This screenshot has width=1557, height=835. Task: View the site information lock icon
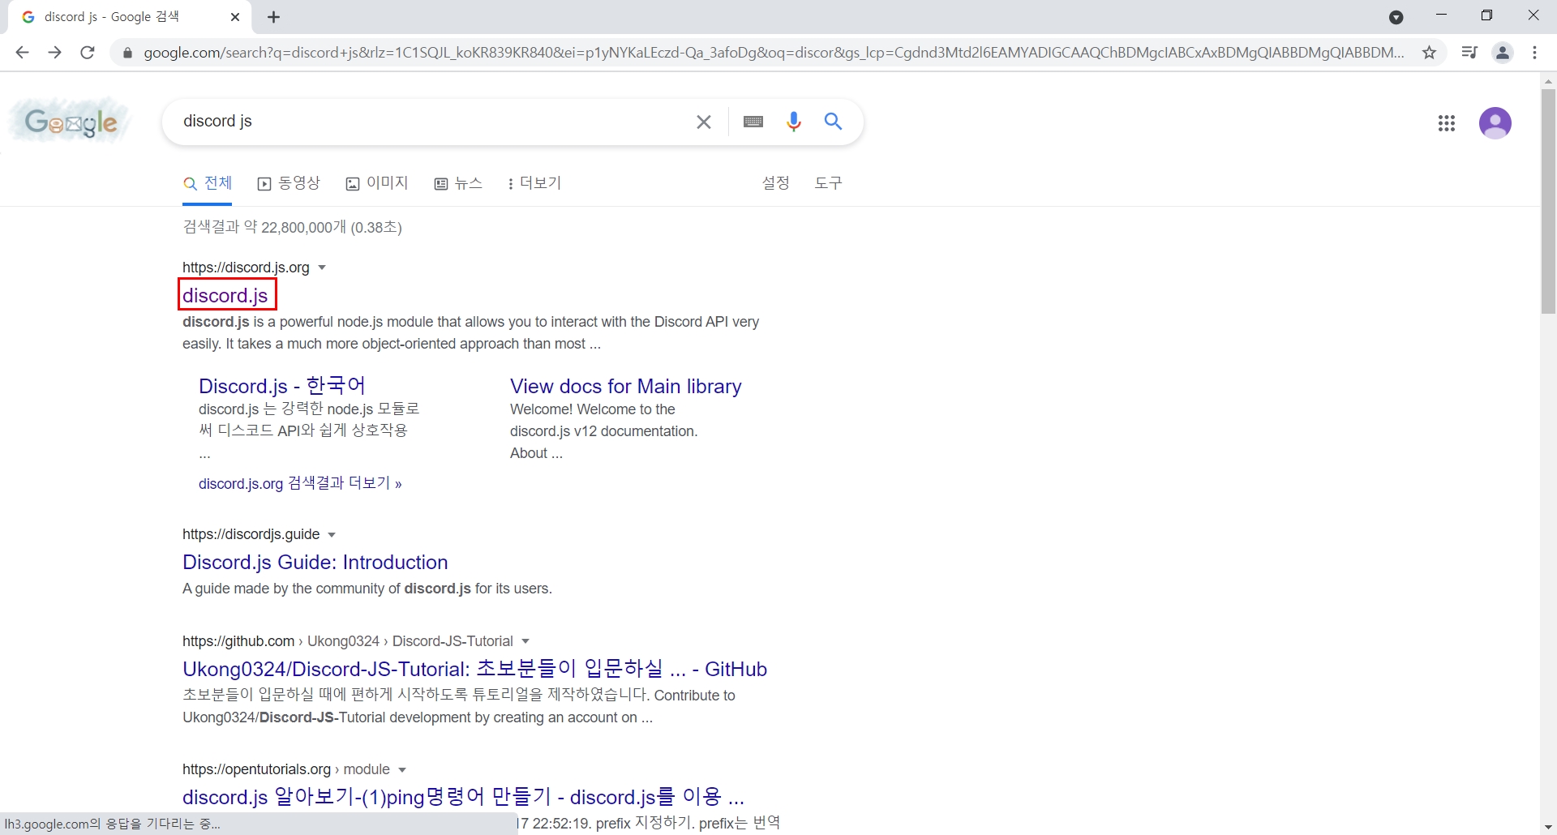pos(127,53)
